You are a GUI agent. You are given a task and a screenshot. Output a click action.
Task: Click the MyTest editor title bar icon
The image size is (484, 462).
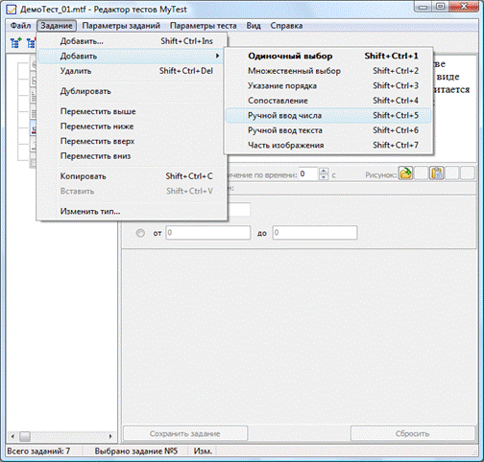click(x=12, y=10)
